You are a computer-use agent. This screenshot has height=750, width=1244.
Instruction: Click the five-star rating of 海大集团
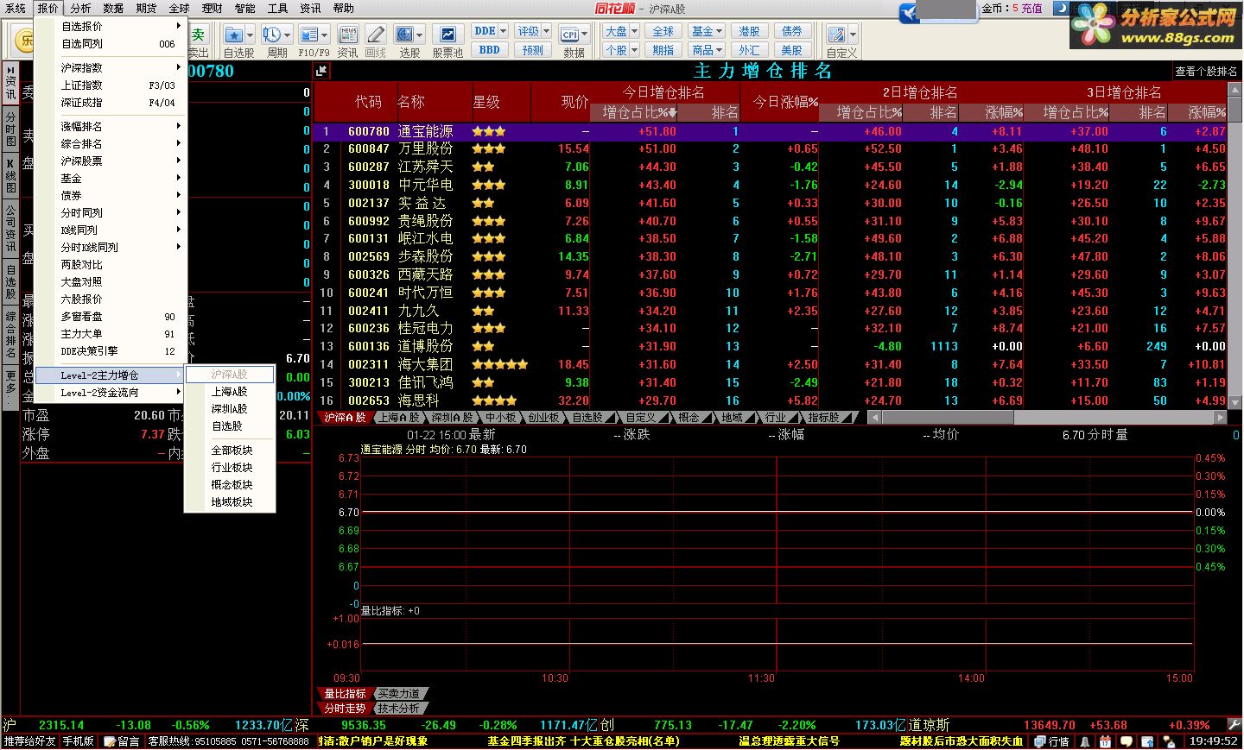(x=500, y=365)
